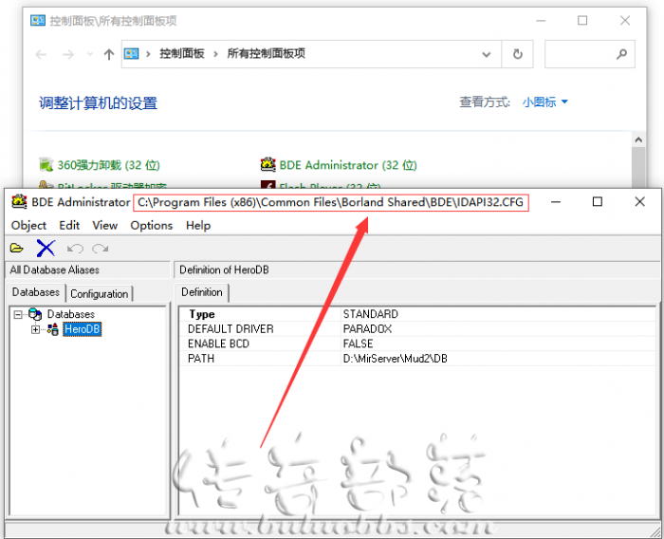Collapse the Databases tree root

pyautogui.click(x=18, y=314)
